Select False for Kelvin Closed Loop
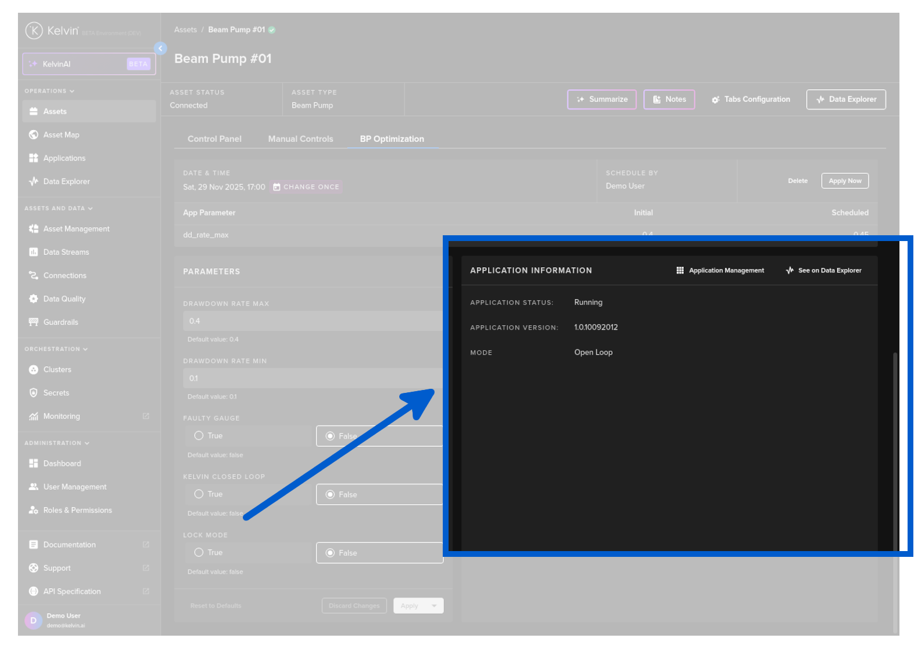This screenshot has height=649, width=918. coord(330,494)
